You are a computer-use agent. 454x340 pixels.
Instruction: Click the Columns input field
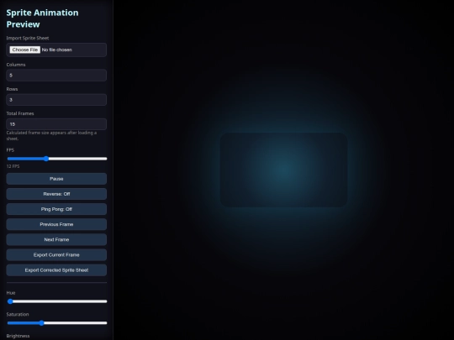tap(56, 76)
